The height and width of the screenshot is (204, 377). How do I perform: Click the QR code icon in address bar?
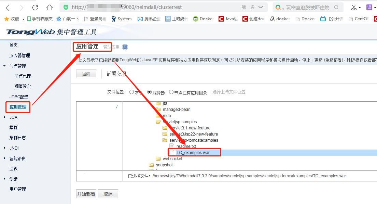pos(243,8)
